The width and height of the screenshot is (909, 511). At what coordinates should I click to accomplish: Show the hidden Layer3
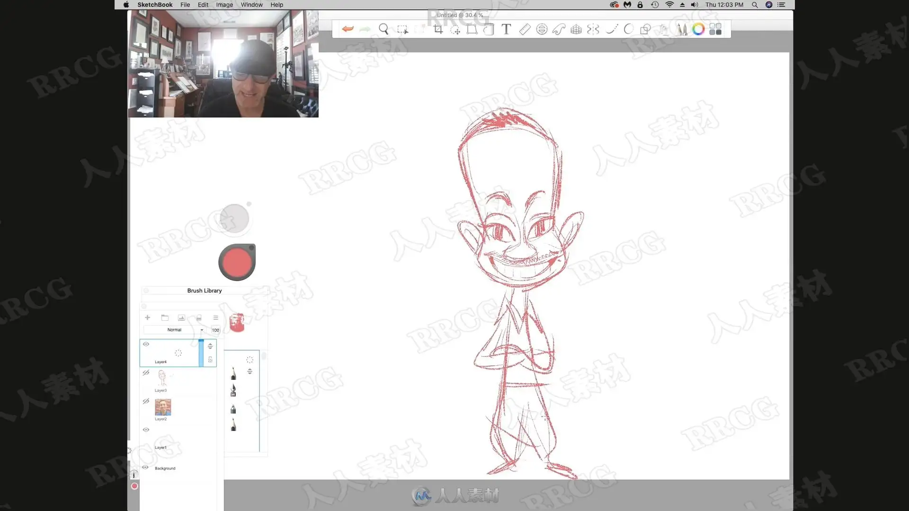[146, 373]
